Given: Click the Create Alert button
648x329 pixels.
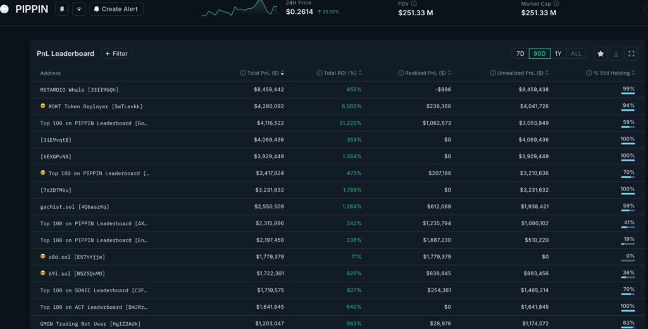Looking at the screenshot, I should coord(116,9).
